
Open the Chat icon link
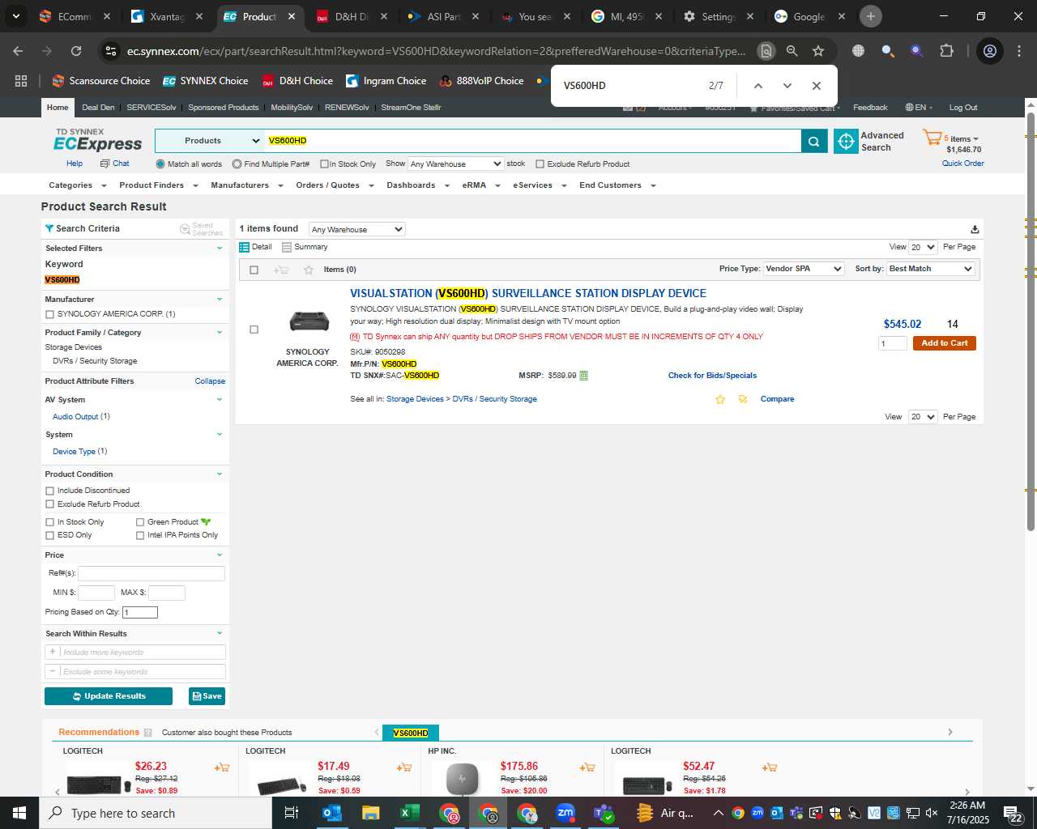pyautogui.click(x=105, y=164)
